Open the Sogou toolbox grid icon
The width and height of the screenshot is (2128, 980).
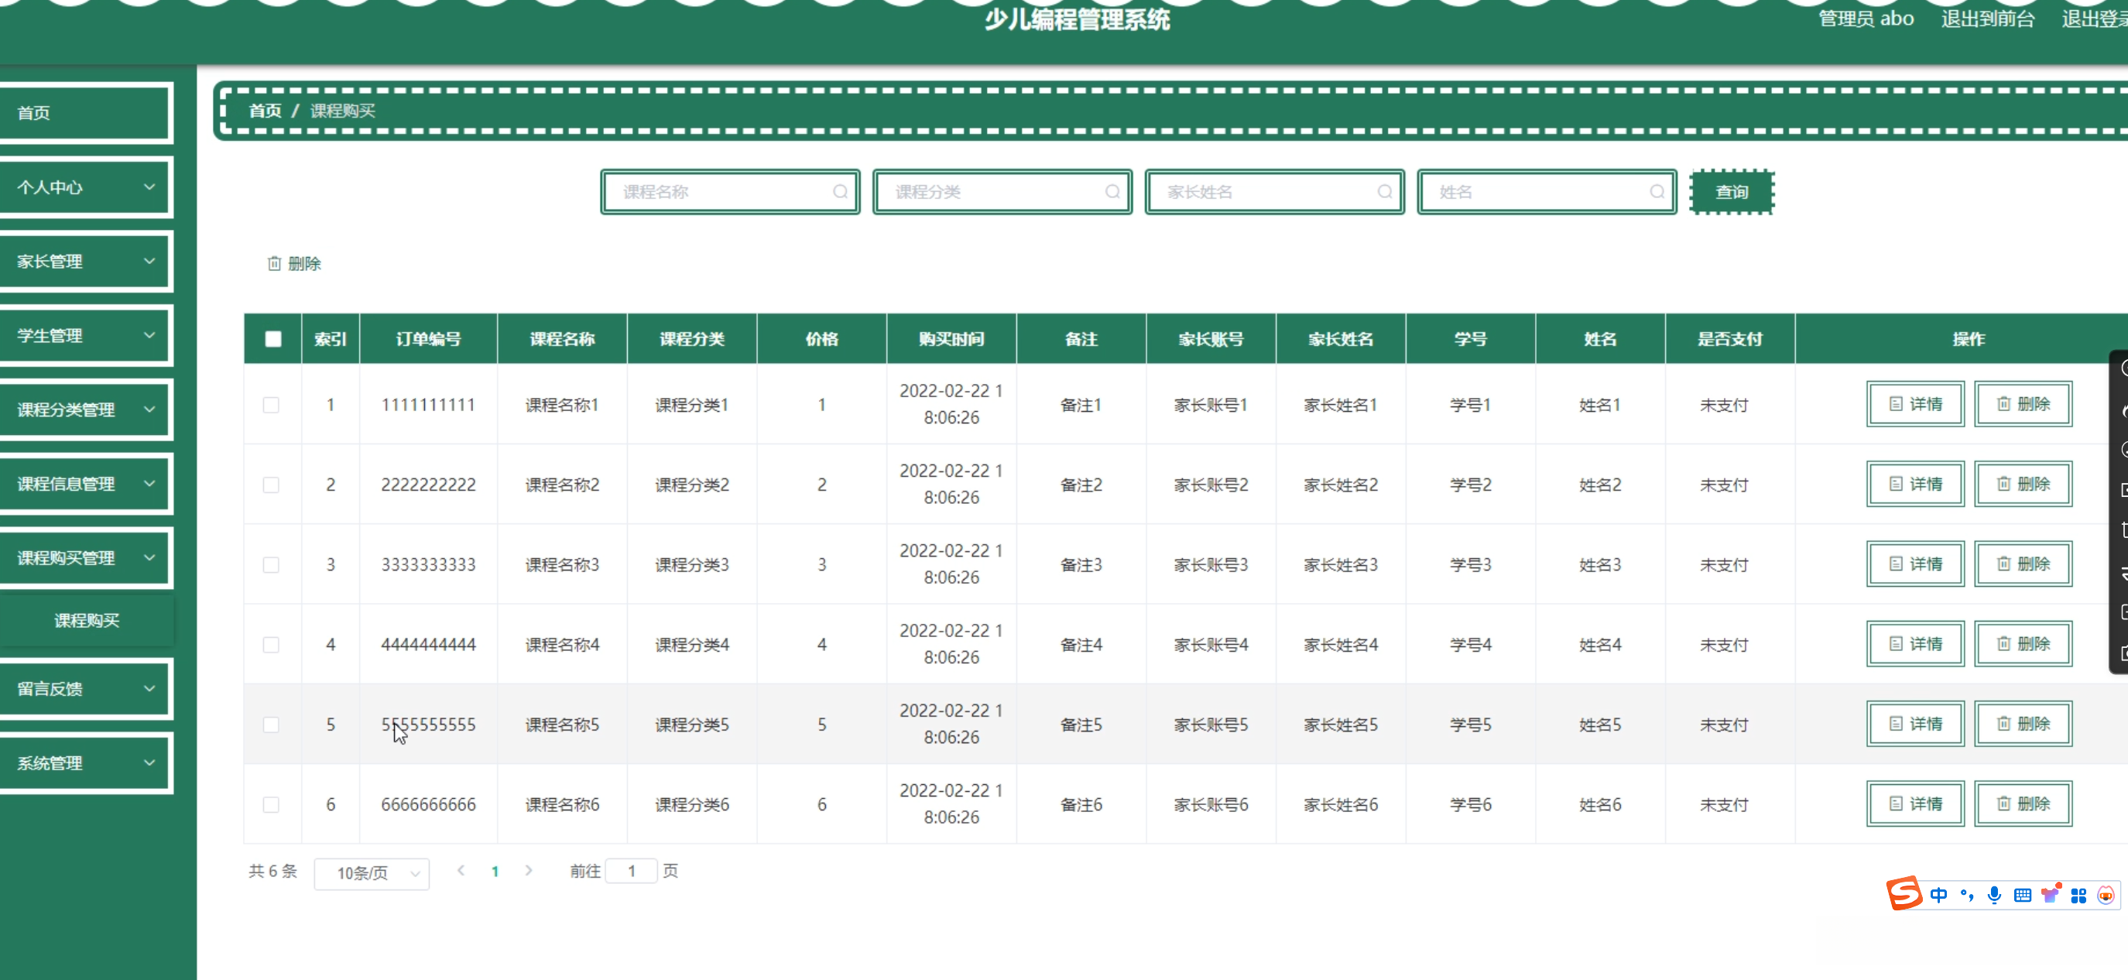point(2078,895)
